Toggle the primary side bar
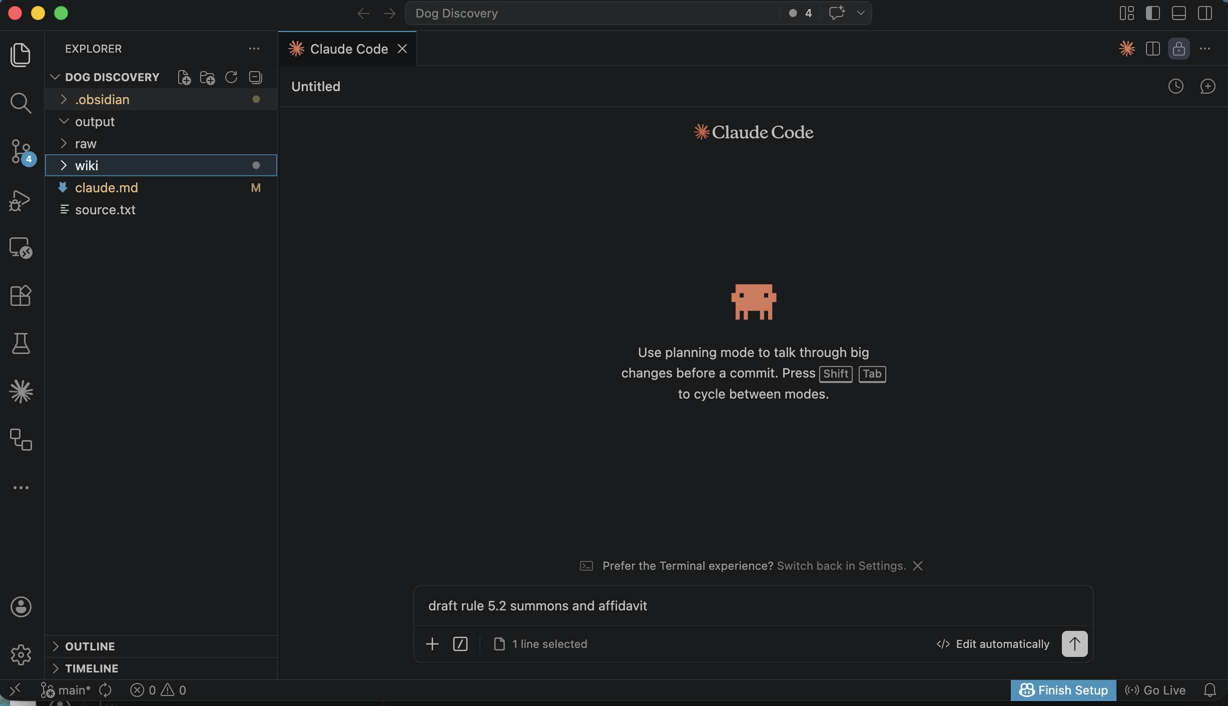The width and height of the screenshot is (1228, 706). click(1153, 13)
